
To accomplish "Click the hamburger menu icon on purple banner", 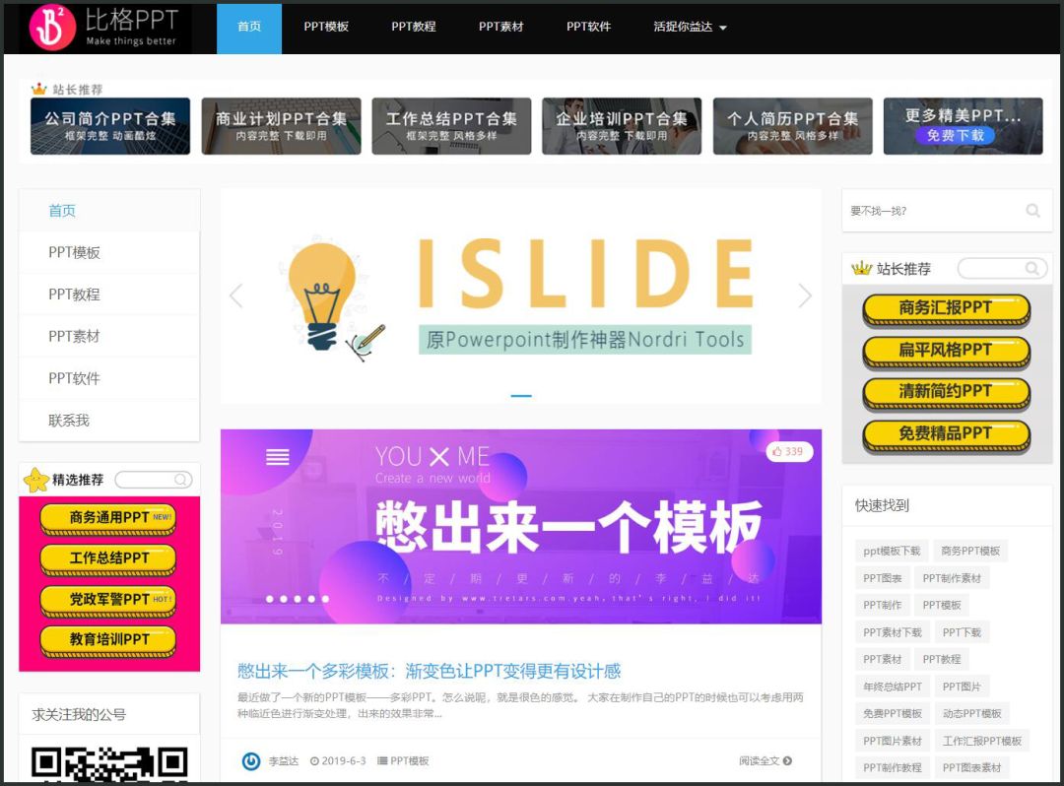I will pyautogui.click(x=278, y=457).
